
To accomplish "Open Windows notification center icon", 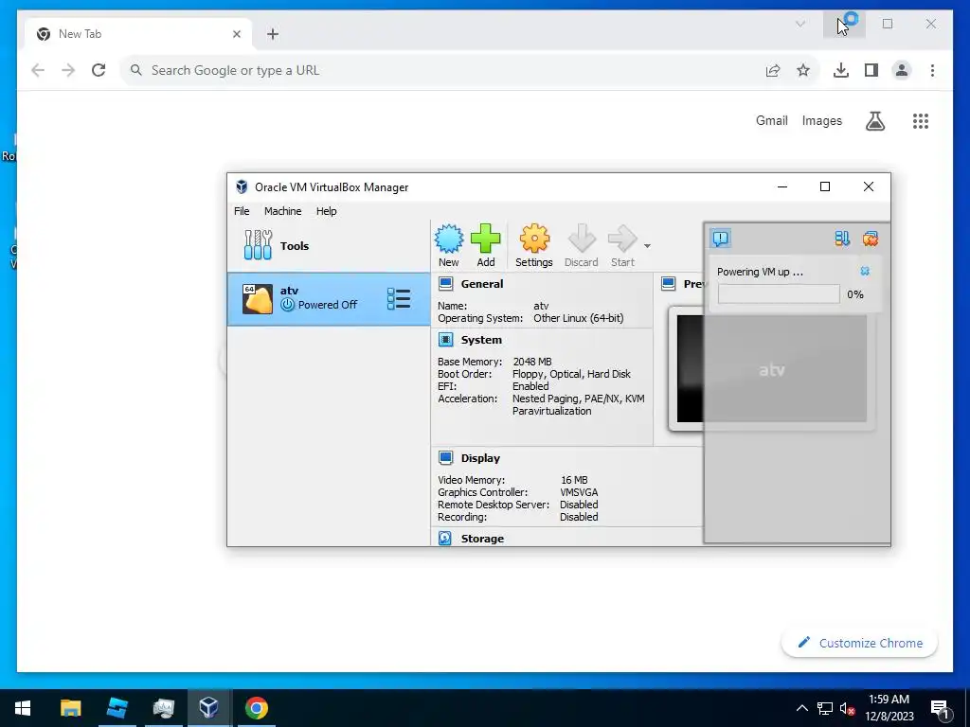I will point(941,708).
